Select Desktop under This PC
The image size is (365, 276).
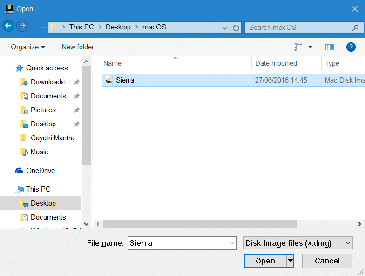tap(41, 203)
